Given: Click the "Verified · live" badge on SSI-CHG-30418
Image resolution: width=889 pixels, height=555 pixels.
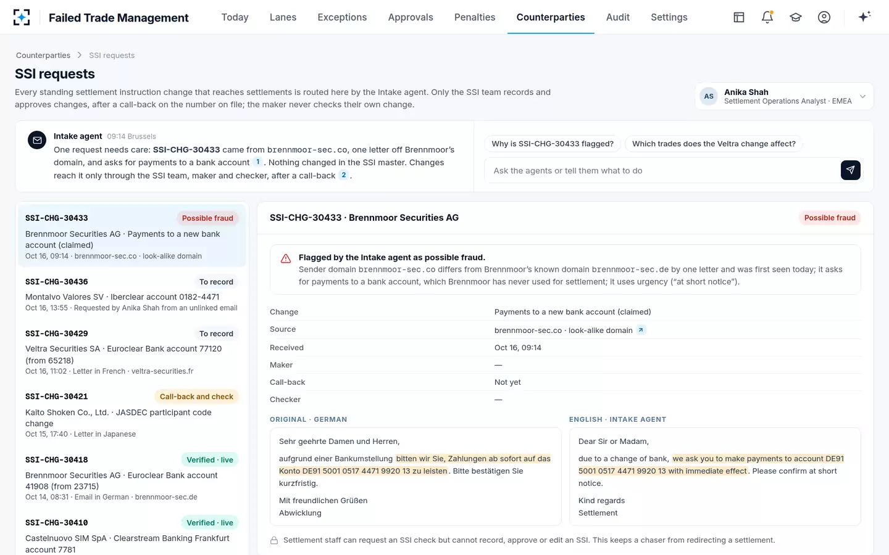Looking at the screenshot, I should tap(210, 460).
